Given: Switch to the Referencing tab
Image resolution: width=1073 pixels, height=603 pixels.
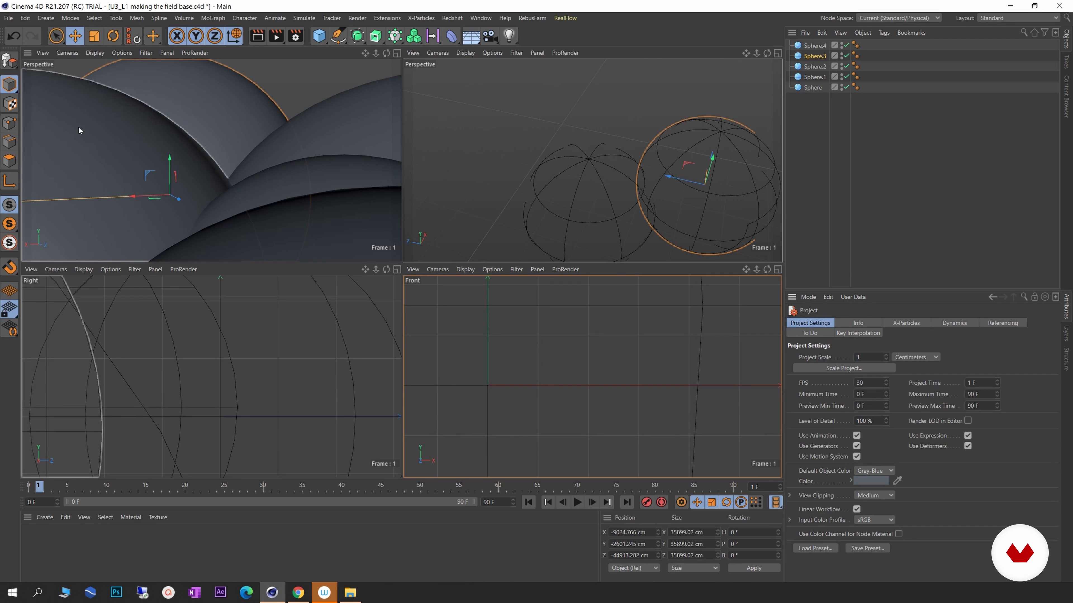Looking at the screenshot, I should (x=1003, y=323).
